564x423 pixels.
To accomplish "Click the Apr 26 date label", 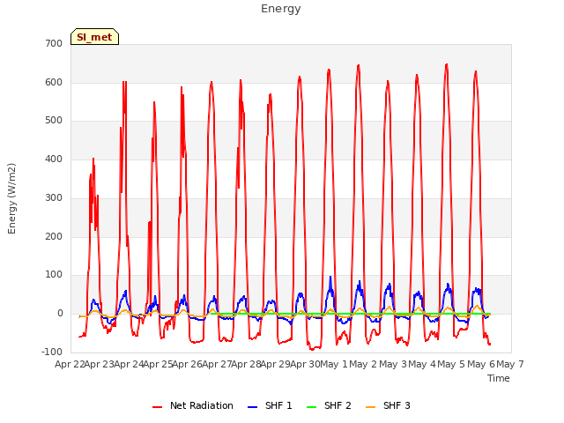I will [187, 364].
